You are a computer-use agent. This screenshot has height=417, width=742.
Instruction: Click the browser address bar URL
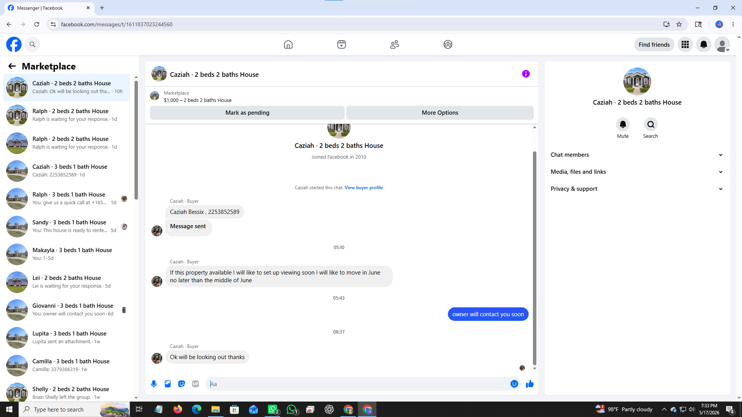pos(117,24)
